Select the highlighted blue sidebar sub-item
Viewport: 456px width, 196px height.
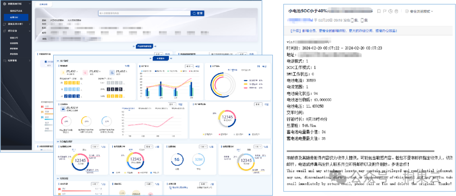pyautogui.click(x=16, y=17)
